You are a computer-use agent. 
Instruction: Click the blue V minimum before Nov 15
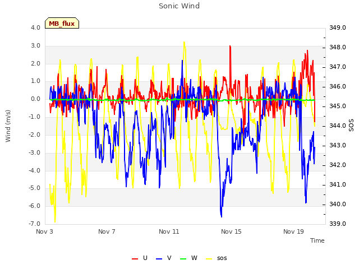[x=221, y=215]
